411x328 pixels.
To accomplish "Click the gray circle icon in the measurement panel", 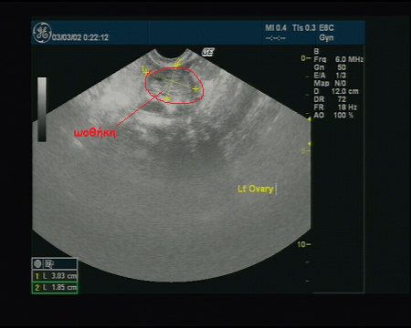I will (37, 264).
